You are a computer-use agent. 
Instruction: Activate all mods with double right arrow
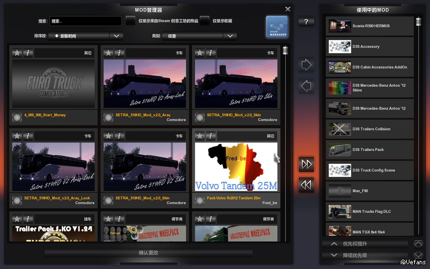click(306, 164)
